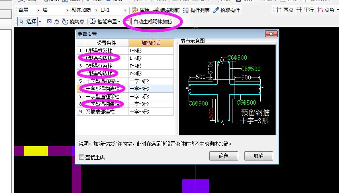
Task: Select the 两点 two-point axis tool
Action: tap(284, 10)
